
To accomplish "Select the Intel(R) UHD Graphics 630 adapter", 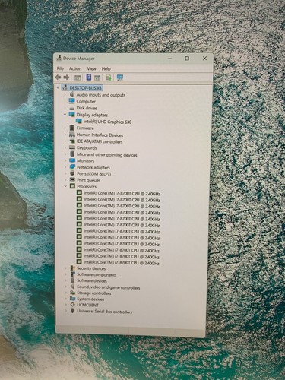I will click(107, 122).
